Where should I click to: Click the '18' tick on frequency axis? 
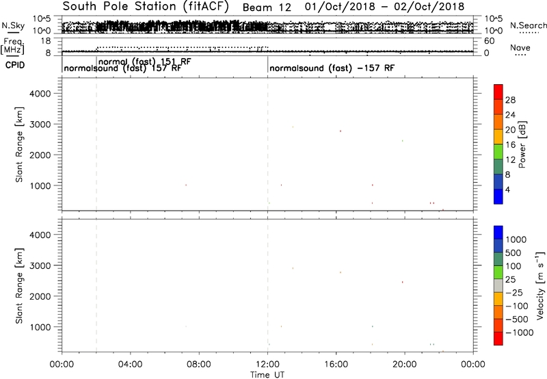(46, 41)
